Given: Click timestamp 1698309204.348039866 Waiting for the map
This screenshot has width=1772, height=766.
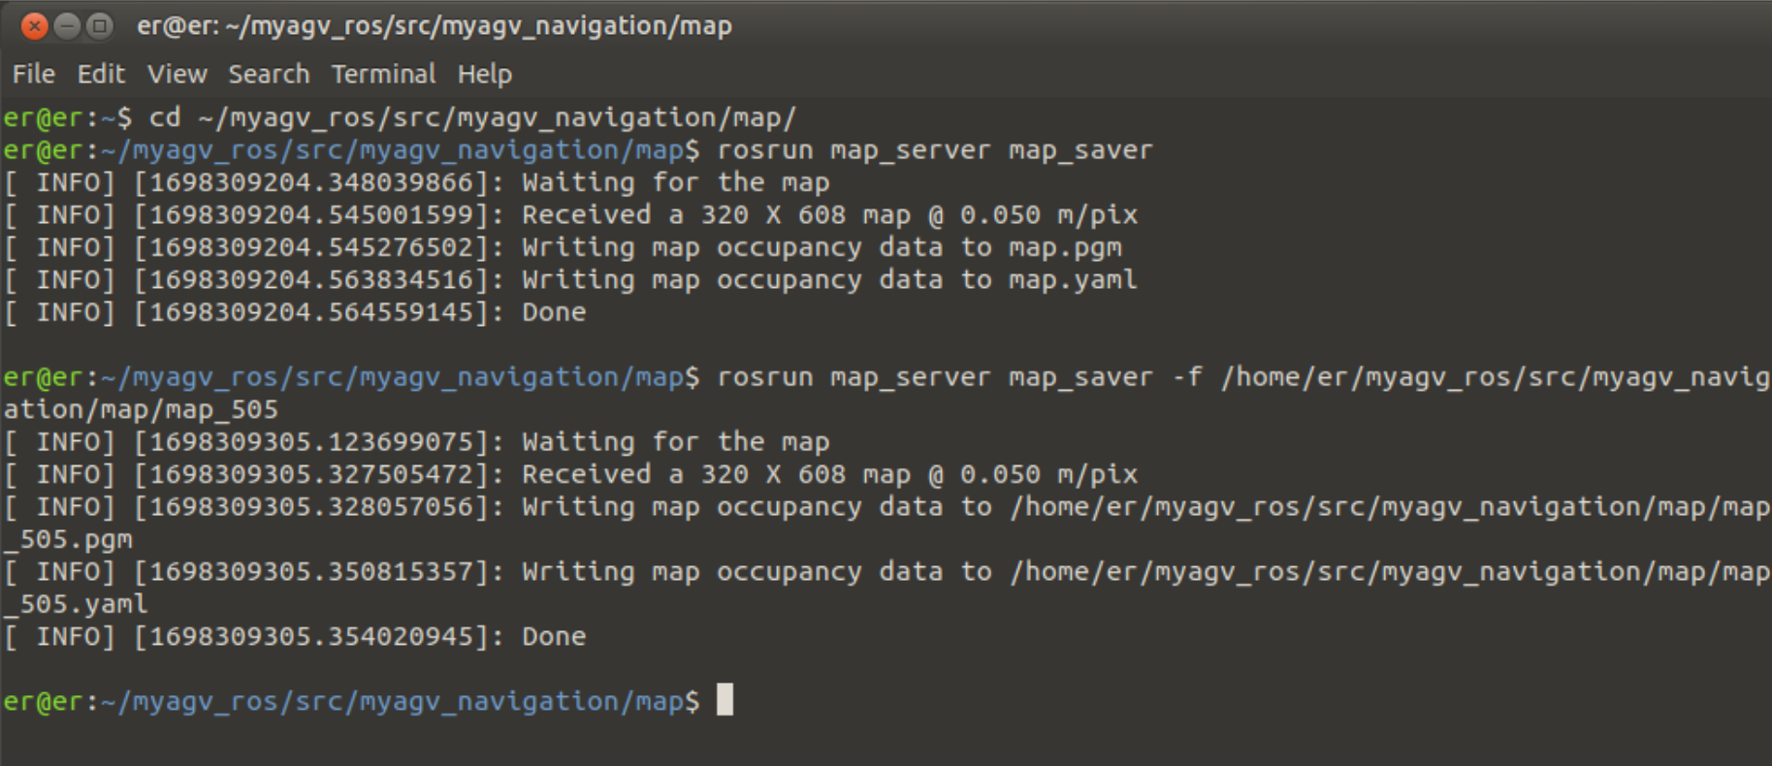Looking at the screenshot, I should click(417, 183).
